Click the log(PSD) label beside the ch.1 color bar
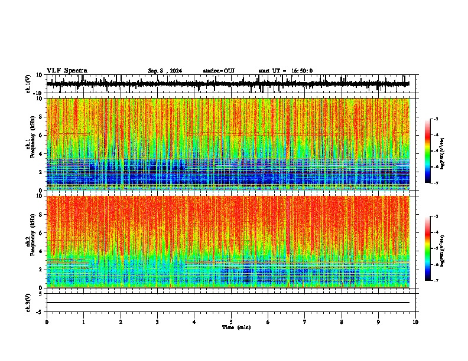Image resolution: width=468 pixels, height=361 pixels. 442,154
